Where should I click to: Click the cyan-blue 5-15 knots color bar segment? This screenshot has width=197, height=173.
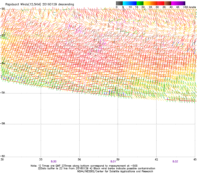(x=130, y=3)
